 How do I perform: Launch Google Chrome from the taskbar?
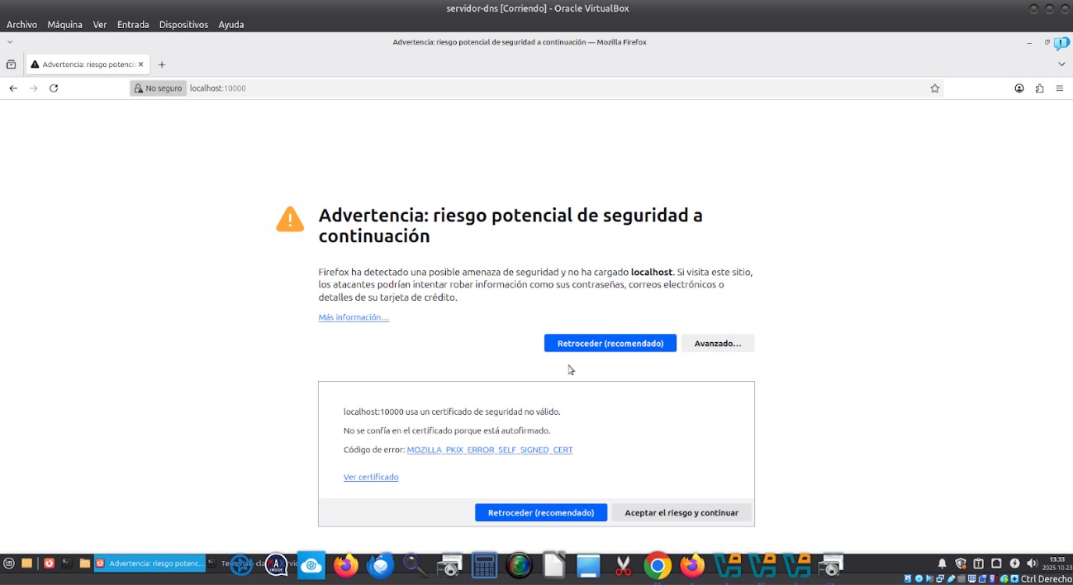[658, 565]
